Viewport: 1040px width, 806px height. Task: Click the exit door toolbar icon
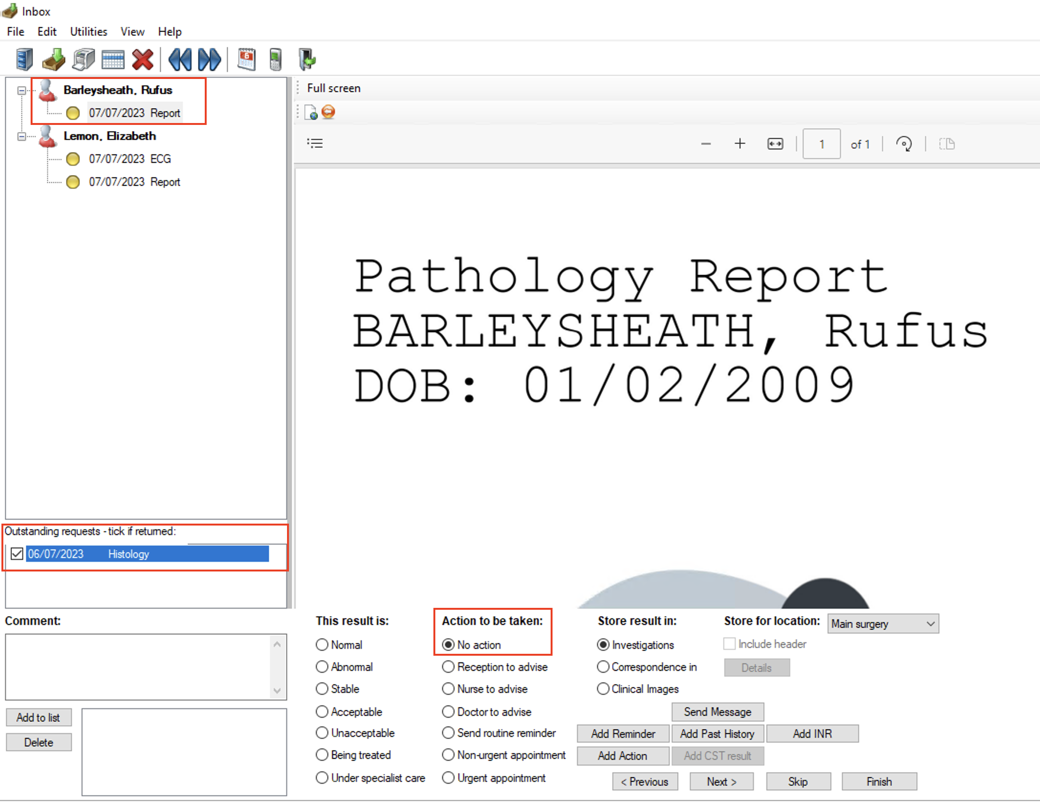coord(307,60)
